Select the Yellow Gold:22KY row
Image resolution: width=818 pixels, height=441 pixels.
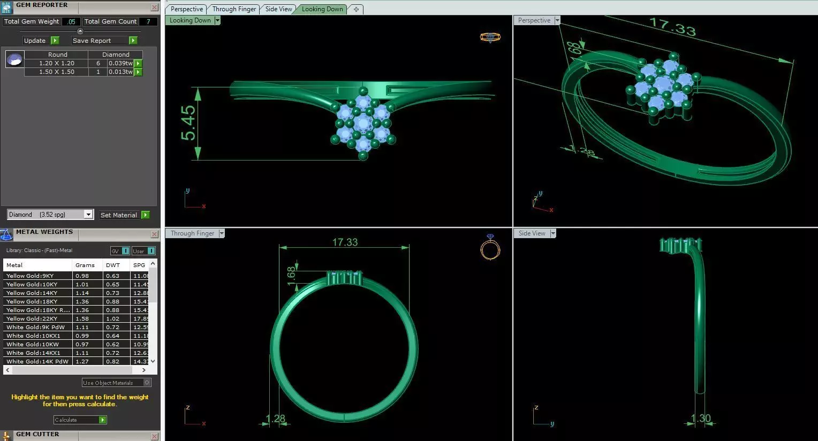click(x=76, y=318)
